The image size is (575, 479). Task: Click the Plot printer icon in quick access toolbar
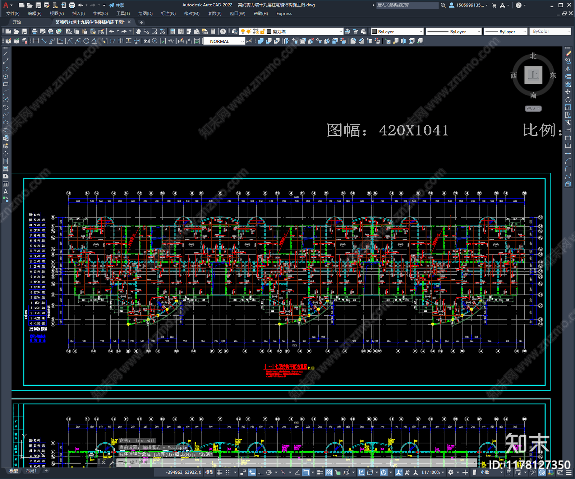click(72, 5)
